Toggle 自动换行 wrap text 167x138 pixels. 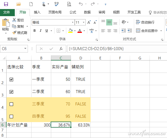pyautogui.click(x=145, y=22)
